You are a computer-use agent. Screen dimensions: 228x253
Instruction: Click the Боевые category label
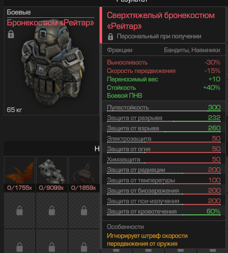point(19,12)
